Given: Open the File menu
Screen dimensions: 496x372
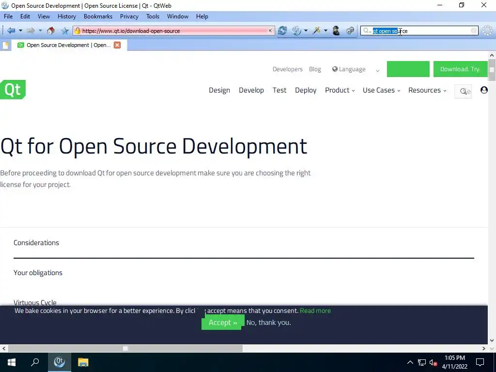Looking at the screenshot, I should tap(8, 16).
